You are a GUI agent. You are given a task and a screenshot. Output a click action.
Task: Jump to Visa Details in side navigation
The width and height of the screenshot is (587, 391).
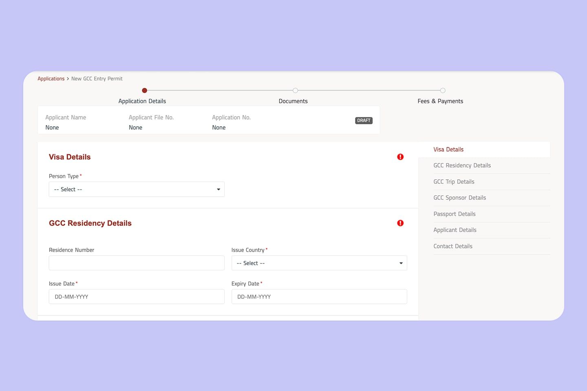coord(448,149)
